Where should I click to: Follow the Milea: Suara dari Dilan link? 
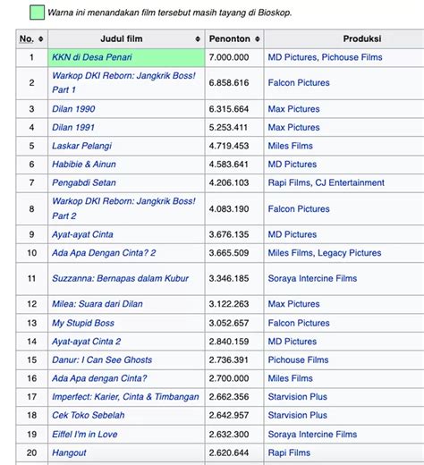98,304
